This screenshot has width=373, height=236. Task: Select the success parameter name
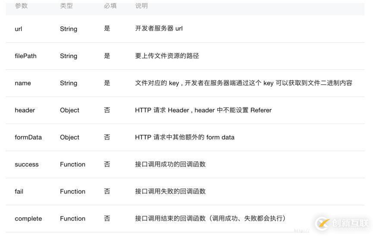tap(27, 165)
